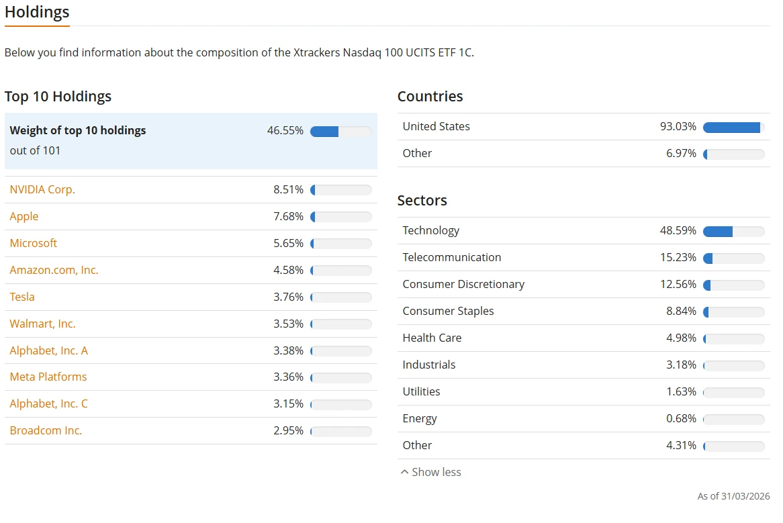This screenshot has height=523, width=783.
Task: Click the Telecommunication sector row
Action: pyautogui.click(x=584, y=258)
